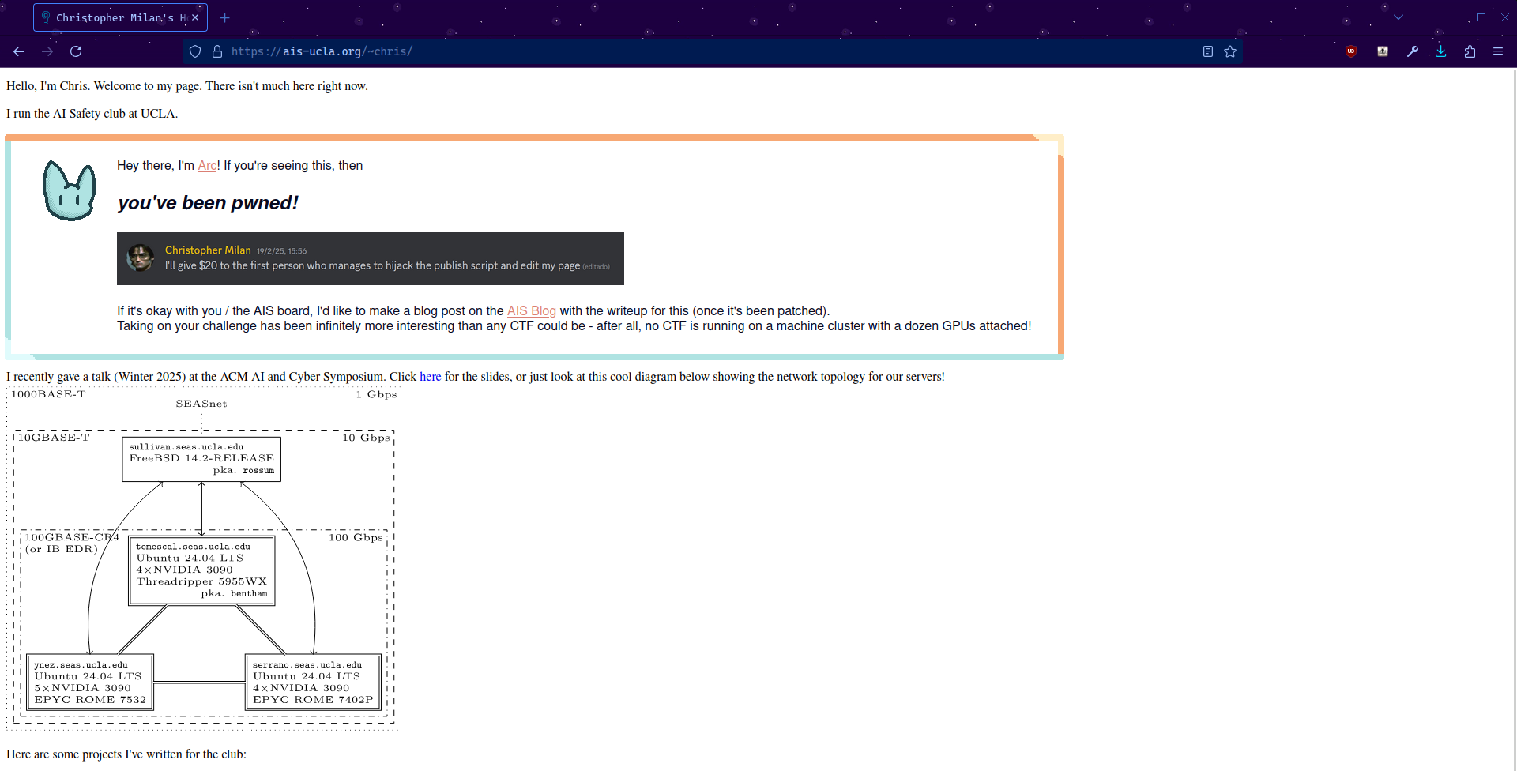The height and width of the screenshot is (771, 1517).
Task: Show the downloads panel
Action: (1441, 51)
